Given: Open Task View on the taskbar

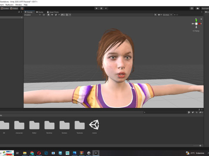Looking at the screenshot, I should pyautogui.click(x=17, y=153).
